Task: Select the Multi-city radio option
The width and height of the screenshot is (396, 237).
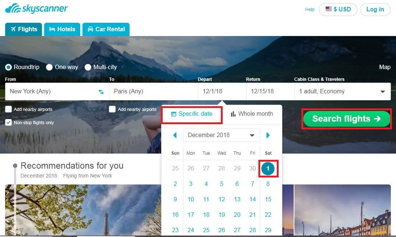Action: [88, 67]
